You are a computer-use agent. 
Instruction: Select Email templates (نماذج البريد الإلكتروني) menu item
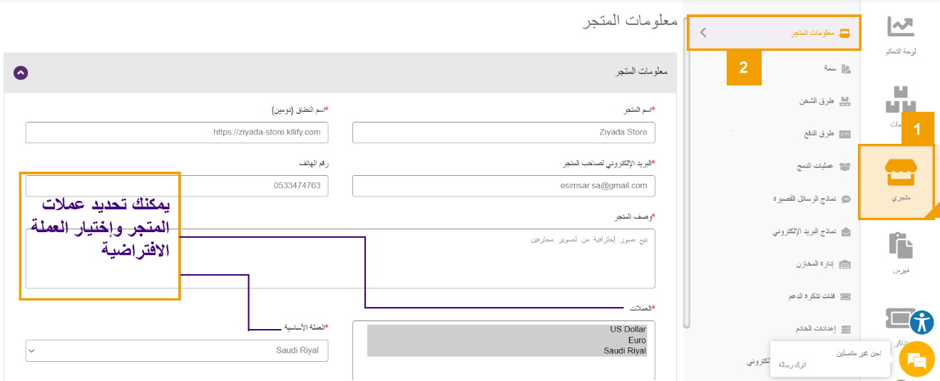[804, 231]
